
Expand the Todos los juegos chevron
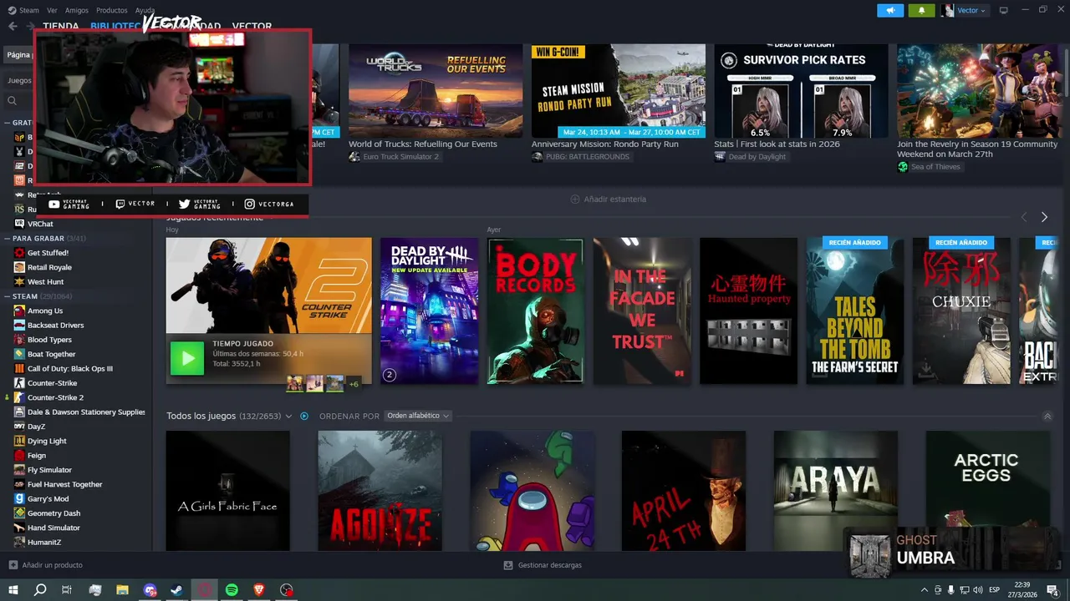click(x=288, y=416)
